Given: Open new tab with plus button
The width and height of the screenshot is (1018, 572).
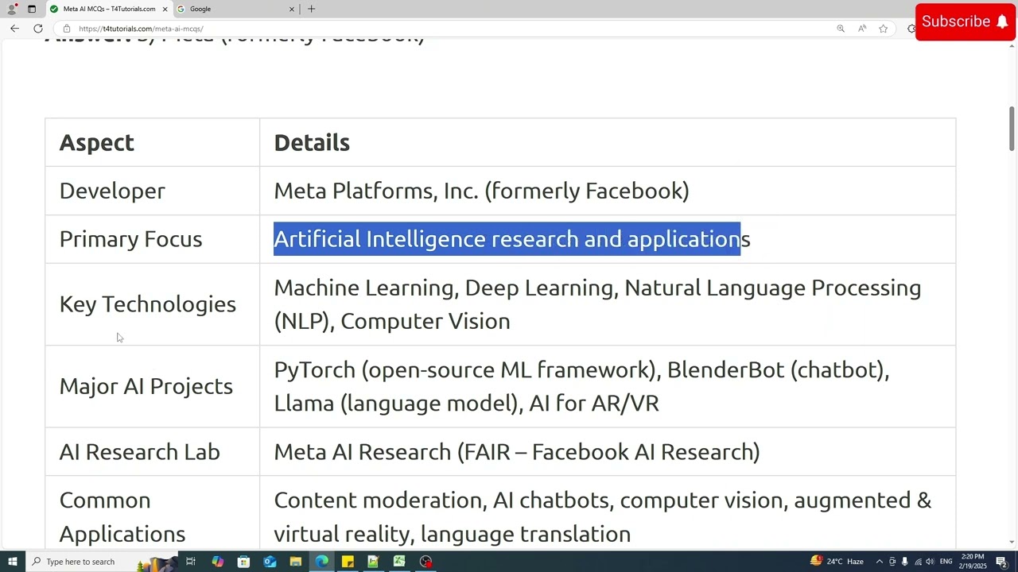Looking at the screenshot, I should click(311, 9).
